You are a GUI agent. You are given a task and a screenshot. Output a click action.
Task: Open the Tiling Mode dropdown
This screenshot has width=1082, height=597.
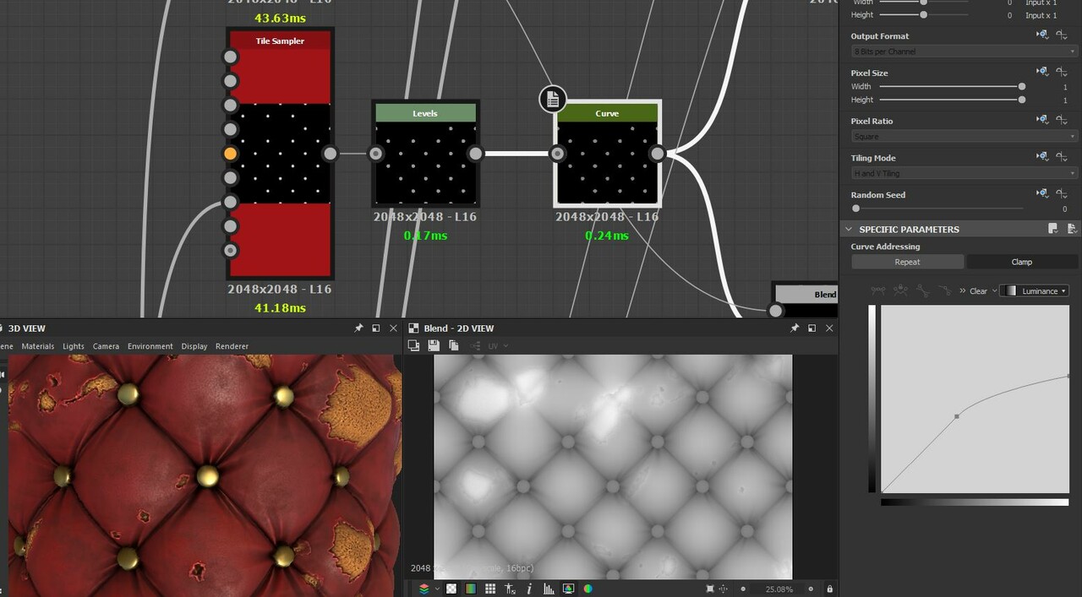965,173
